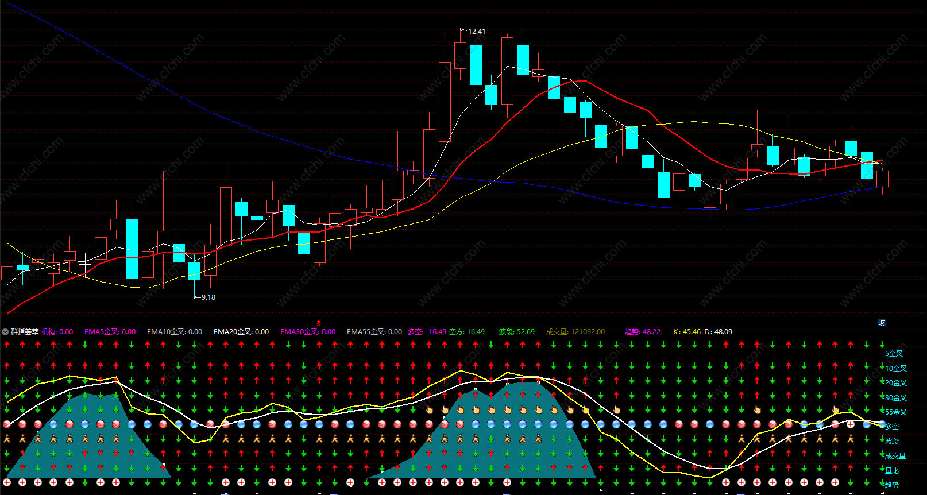Image resolution: width=927 pixels, height=495 pixels.
Task: Click the 趋势: 48.22 readout
Action: pyautogui.click(x=643, y=332)
